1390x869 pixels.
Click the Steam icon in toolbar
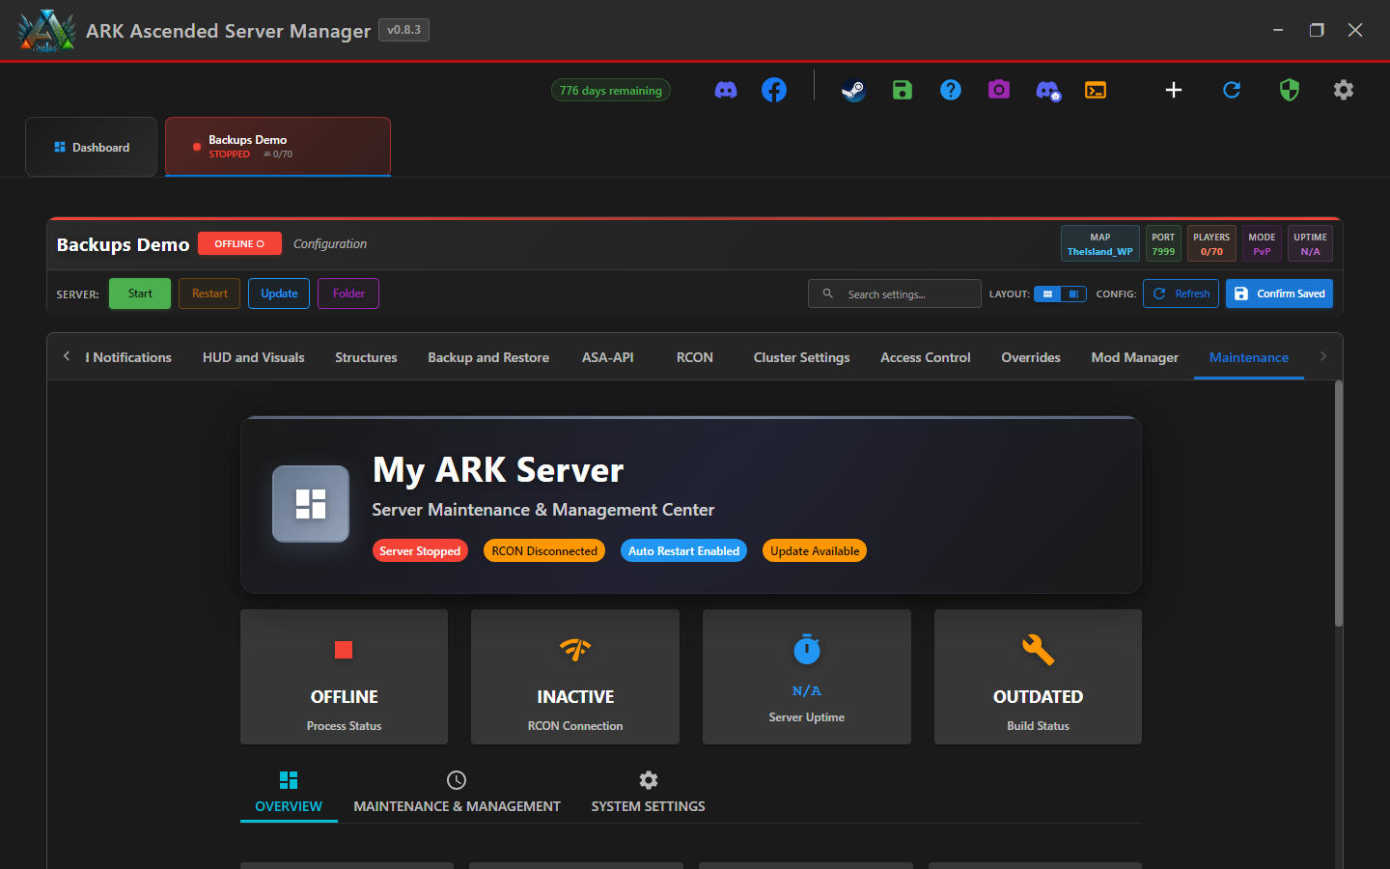click(853, 90)
